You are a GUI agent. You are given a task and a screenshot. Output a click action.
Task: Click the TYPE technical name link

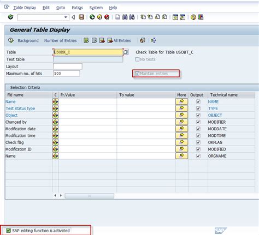coord(213,109)
